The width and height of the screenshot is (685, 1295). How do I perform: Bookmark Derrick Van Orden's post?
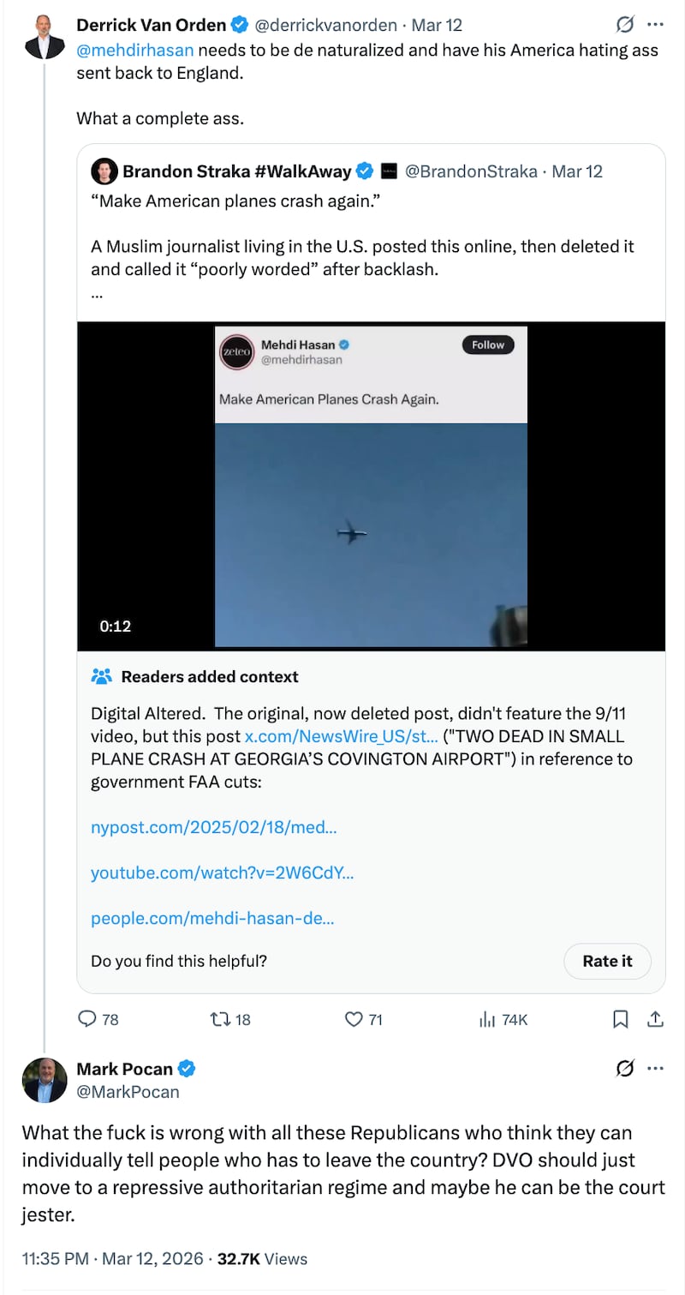pos(621,1019)
